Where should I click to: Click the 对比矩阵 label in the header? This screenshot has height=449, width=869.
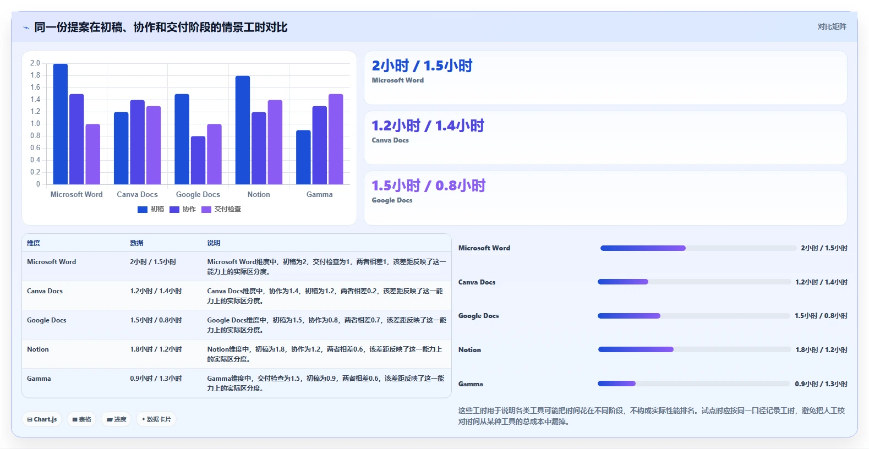click(x=832, y=26)
